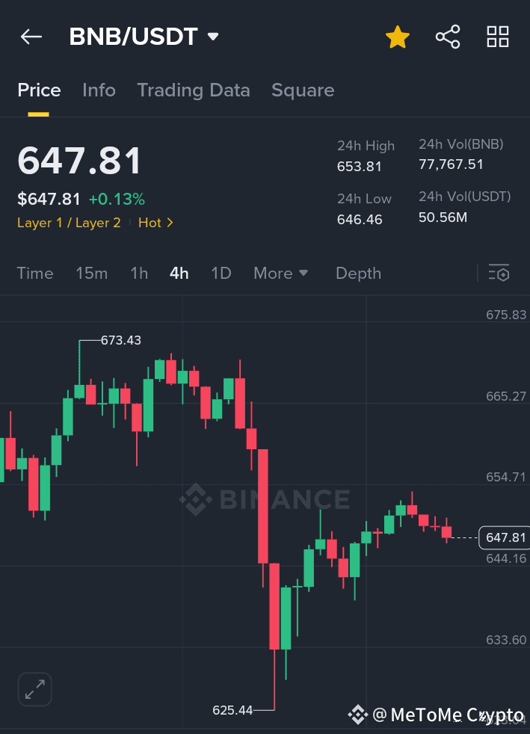
Task: Click the 647.81 current price marker
Action: point(505,537)
